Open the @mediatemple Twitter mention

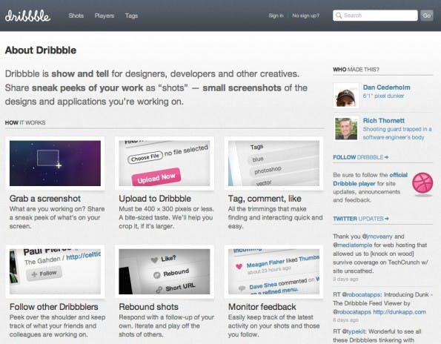coord(353,245)
